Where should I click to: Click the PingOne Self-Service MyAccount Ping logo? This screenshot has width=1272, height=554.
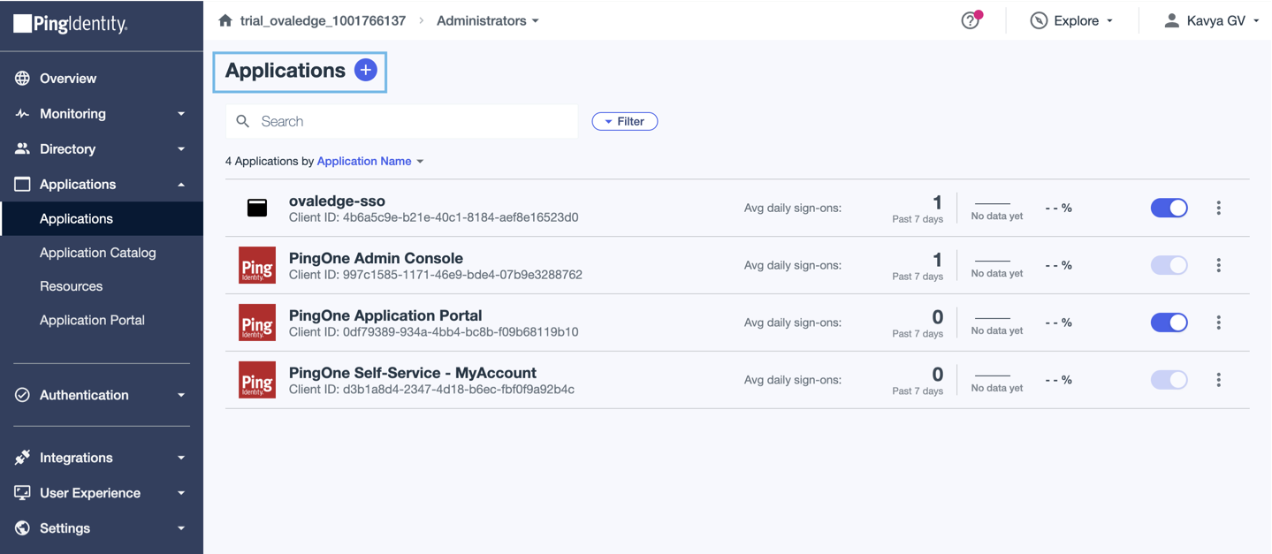[x=257, y=380]
